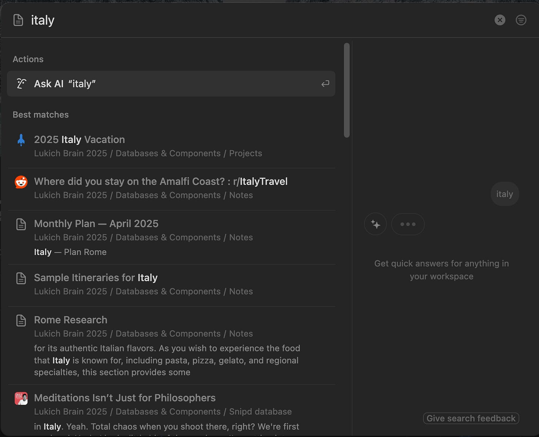This screenshot has width=539, height=437.
Task: Open the Rome Research result
Action: pyautogui.click(x=171, y=346)
